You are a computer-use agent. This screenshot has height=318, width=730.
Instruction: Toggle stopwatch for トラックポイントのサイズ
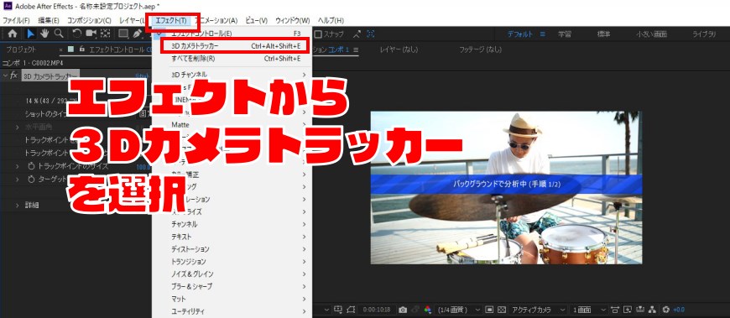point(32,166)
